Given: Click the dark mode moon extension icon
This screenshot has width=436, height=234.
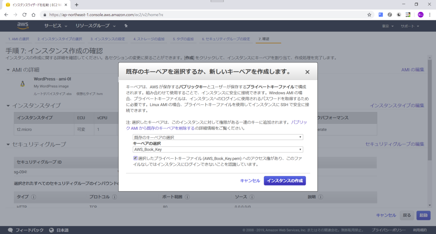Looking at the screenshot, I should click(399, 15).
